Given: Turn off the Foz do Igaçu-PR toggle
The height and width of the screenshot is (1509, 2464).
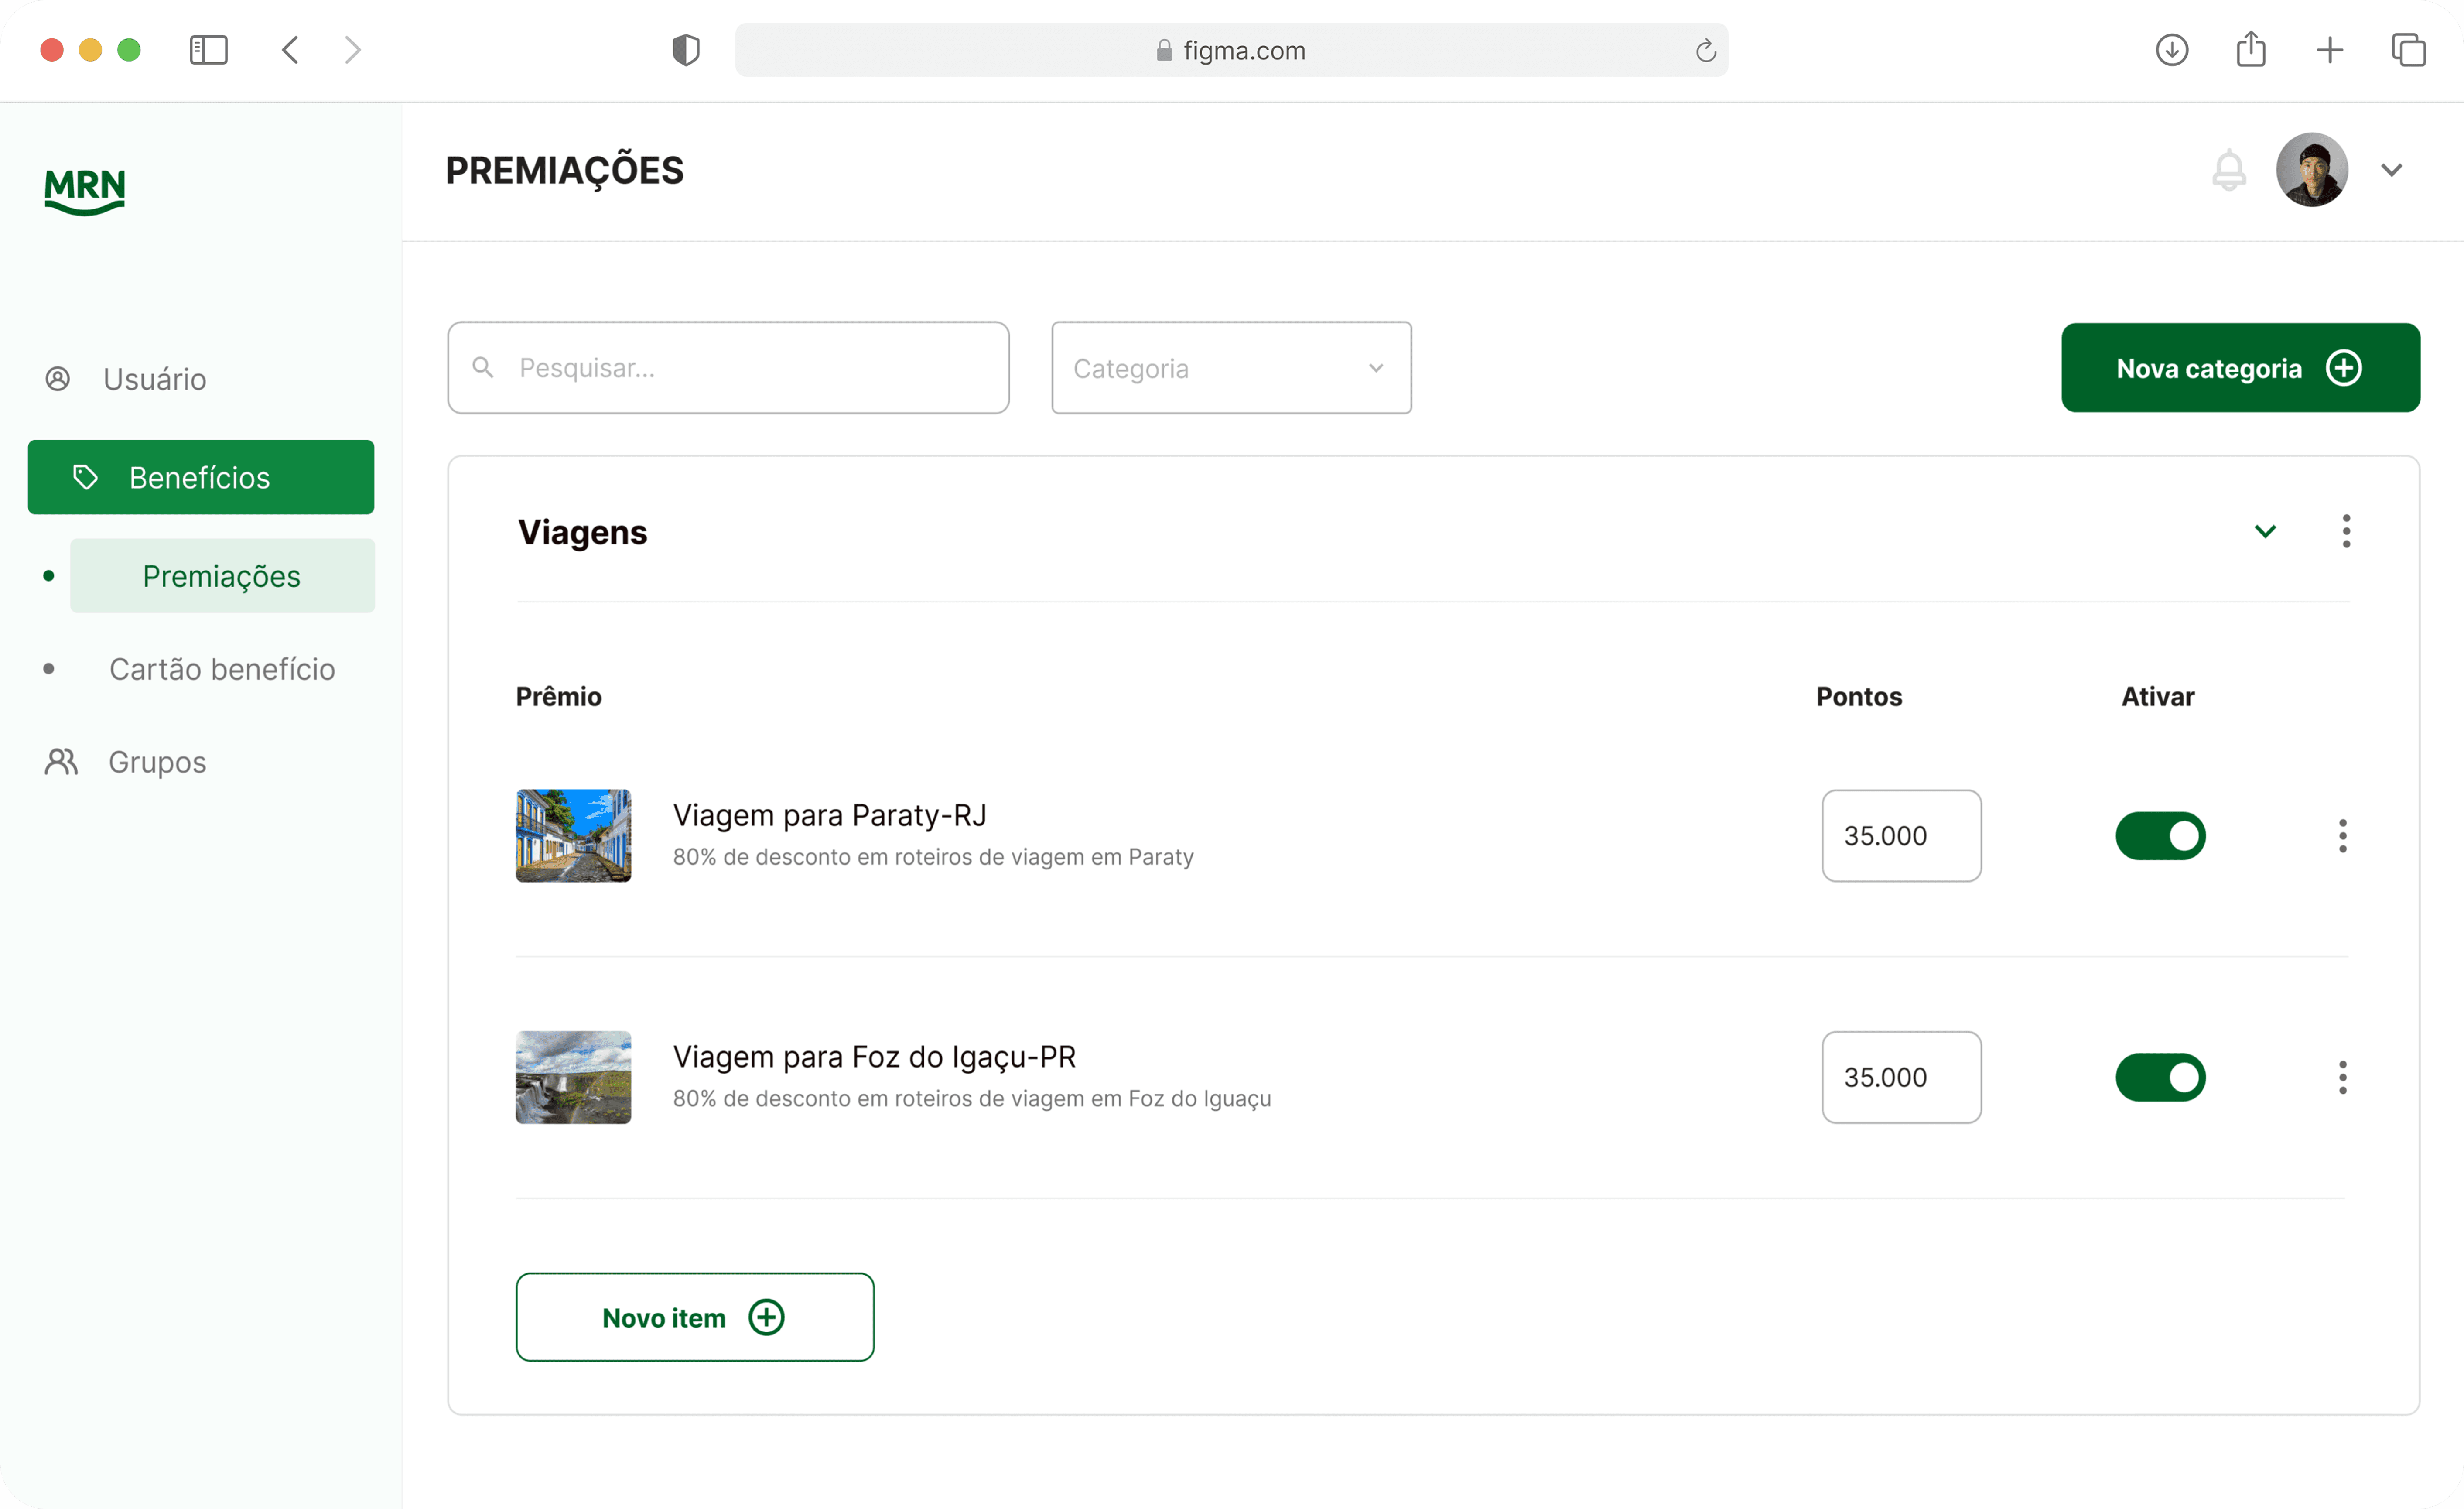Looking at the screenshot, I should 2160,1077.
